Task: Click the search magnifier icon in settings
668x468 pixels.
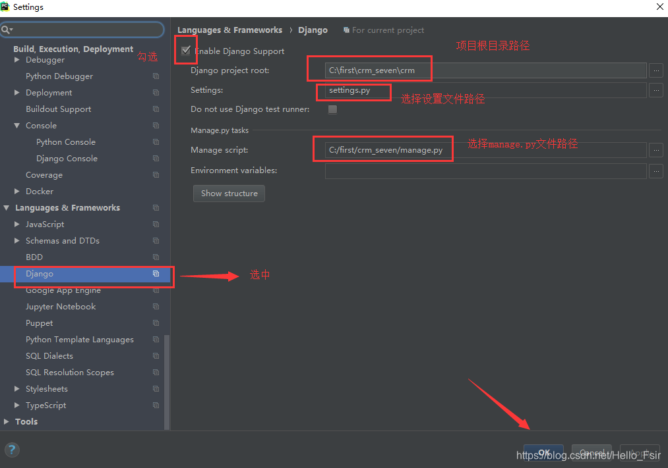Action: click(x=7, y=30)
